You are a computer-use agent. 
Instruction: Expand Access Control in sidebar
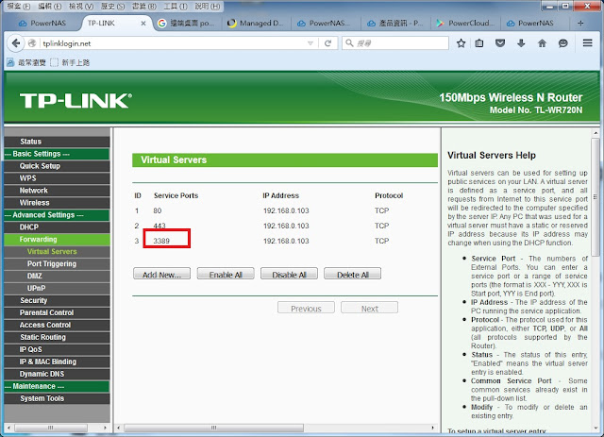(57, 325)
